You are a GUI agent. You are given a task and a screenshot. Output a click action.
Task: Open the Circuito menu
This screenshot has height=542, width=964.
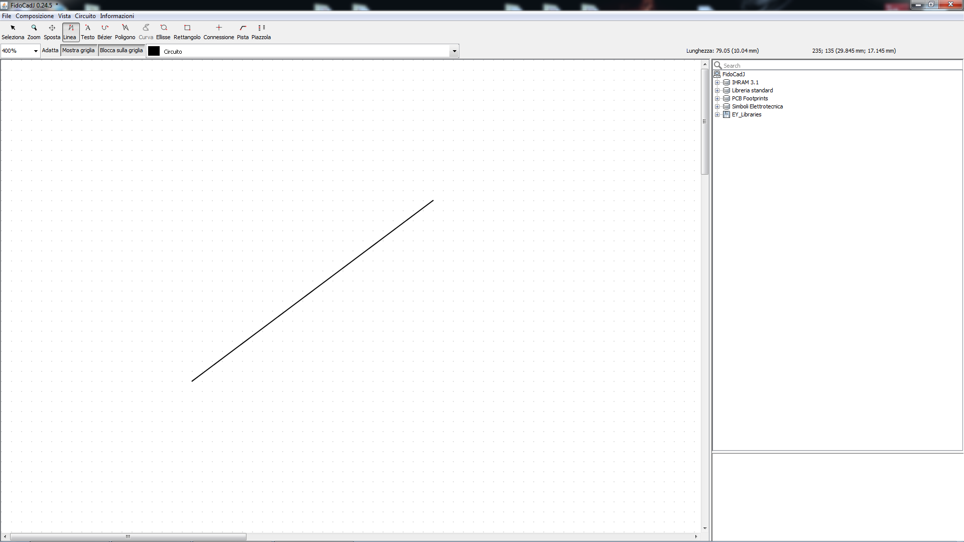click(x=85, y=16)
